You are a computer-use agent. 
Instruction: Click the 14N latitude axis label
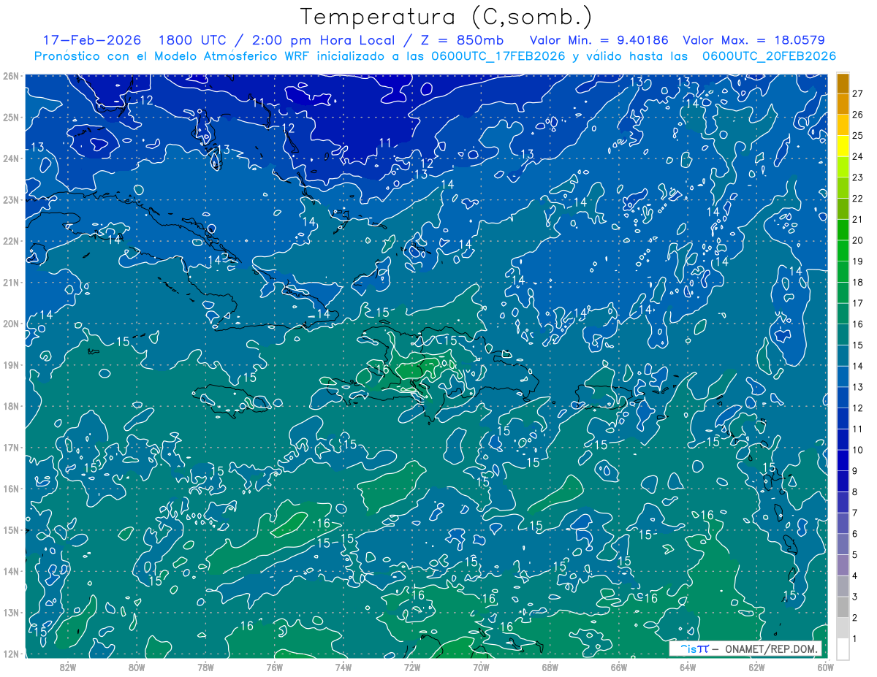click(x=10, y=571)
